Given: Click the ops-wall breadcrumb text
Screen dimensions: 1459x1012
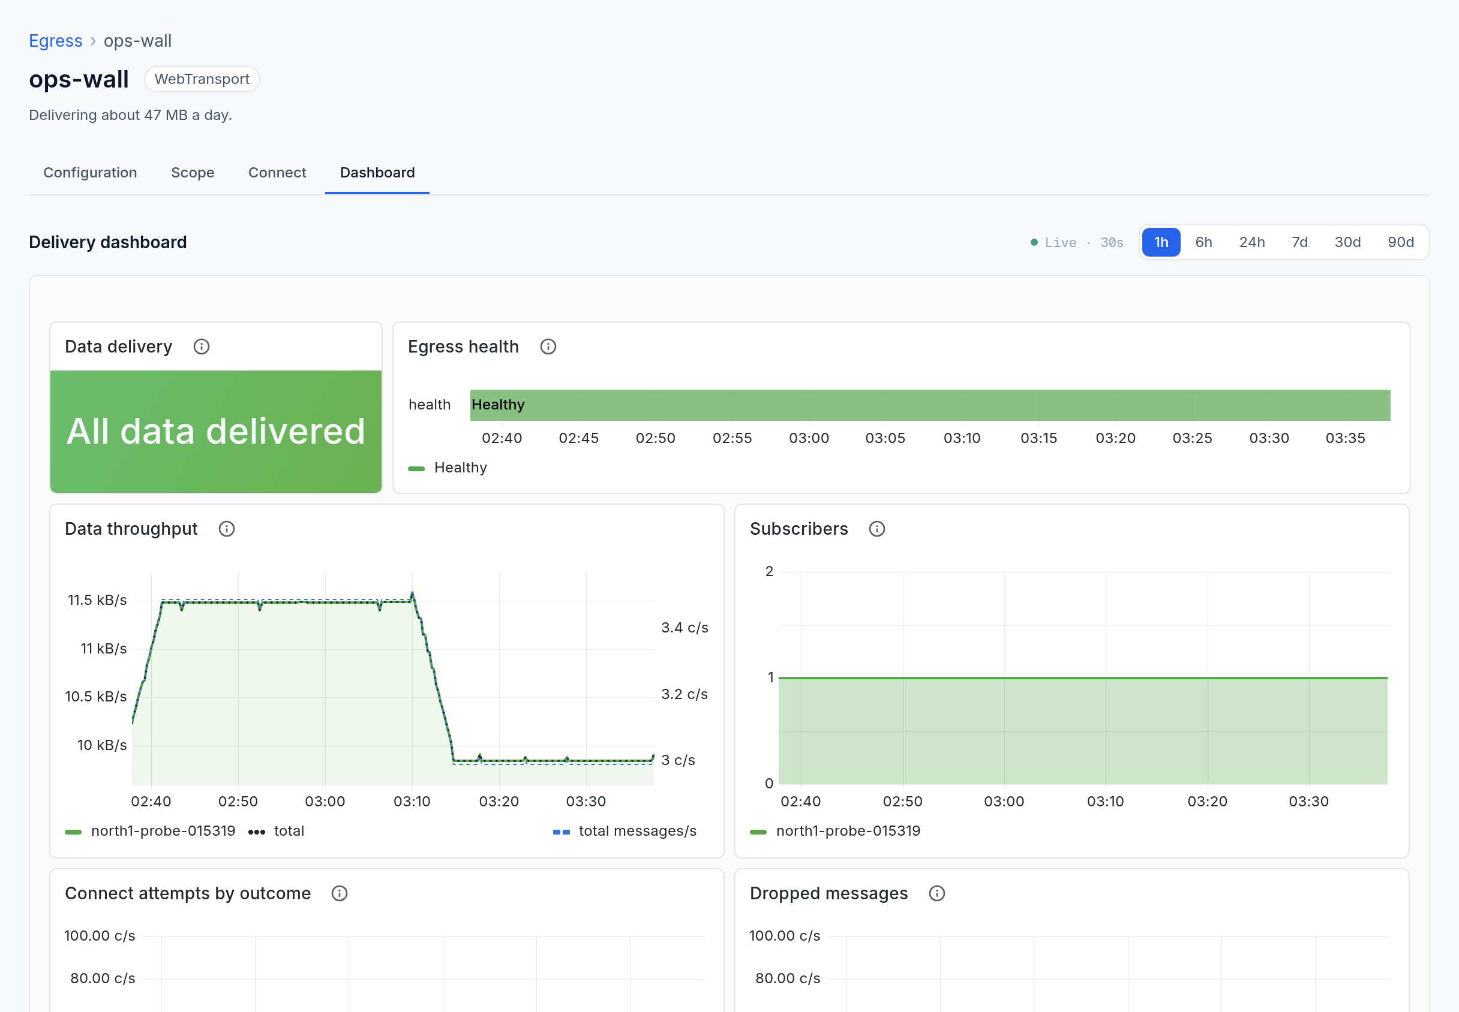Looking at the screenshot, I should [x=137, y=41].
